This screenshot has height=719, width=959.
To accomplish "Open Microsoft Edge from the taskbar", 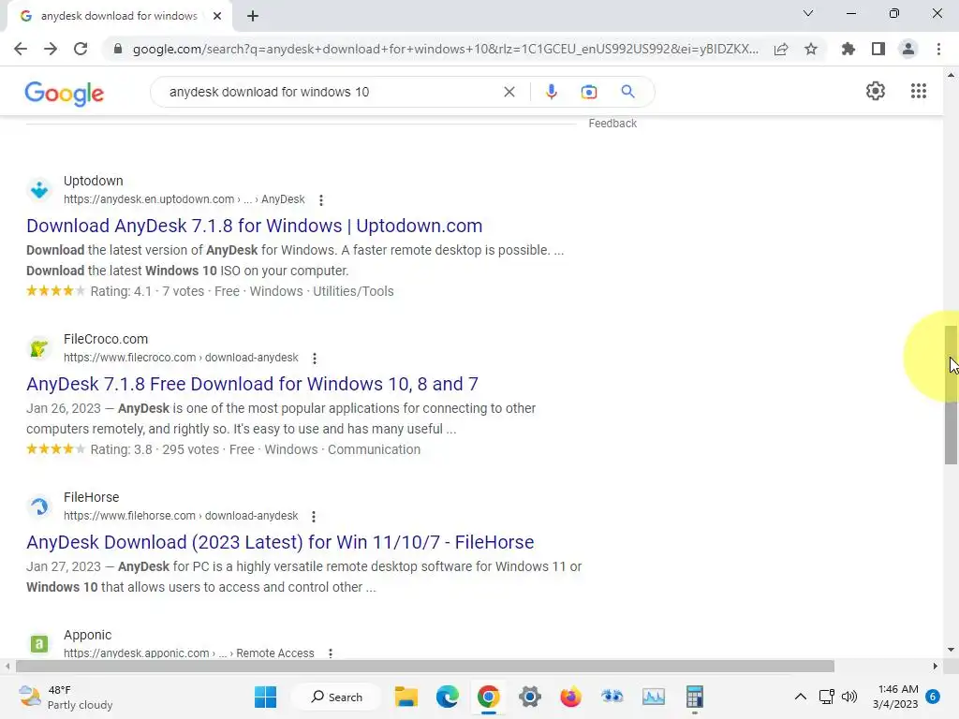I will click(447, 697).
